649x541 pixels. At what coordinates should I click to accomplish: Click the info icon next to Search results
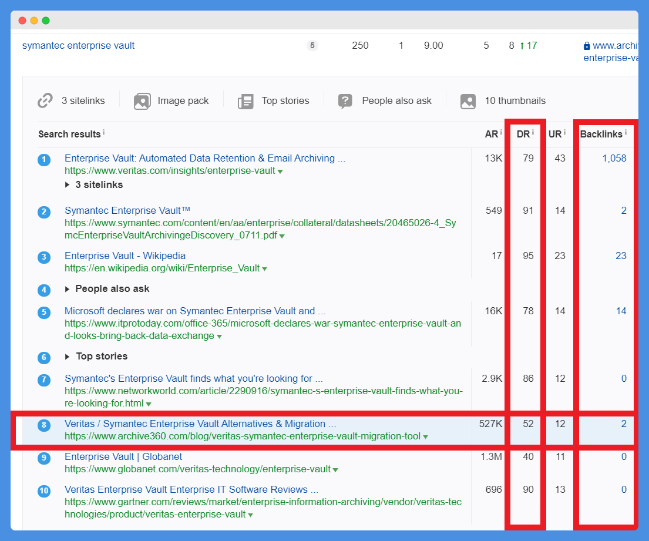pos(103,132)
